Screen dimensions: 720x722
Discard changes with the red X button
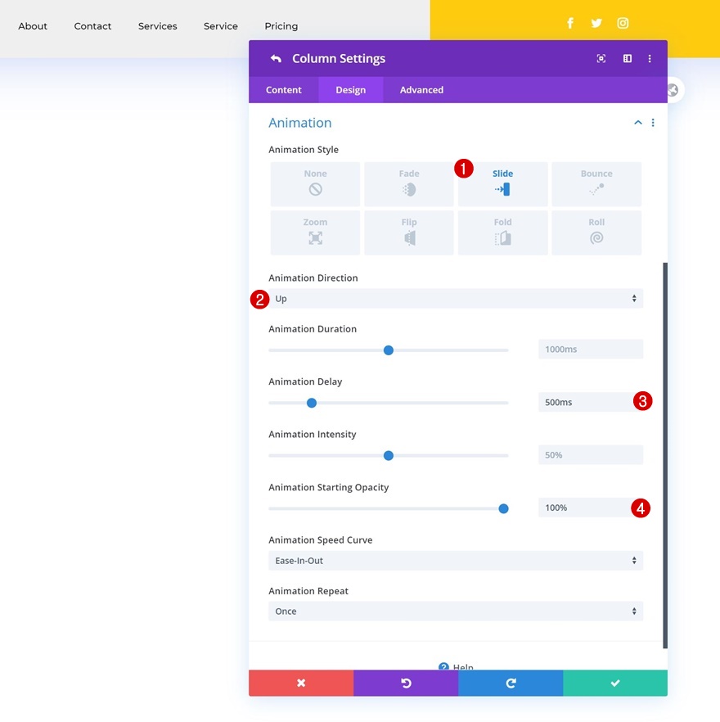(301, 683)
